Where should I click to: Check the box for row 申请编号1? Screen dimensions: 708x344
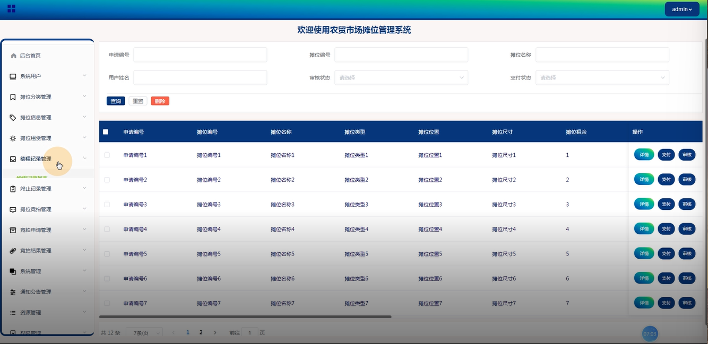point(107,155)
